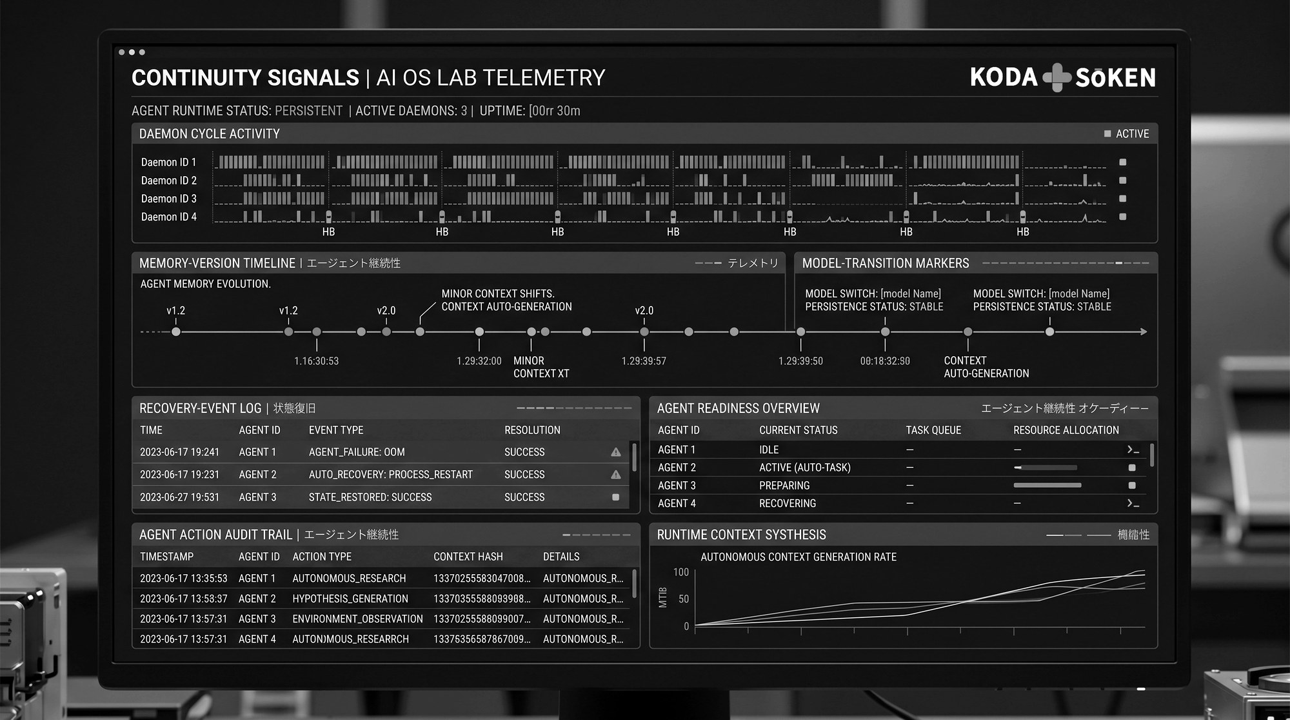Viewport: 1290px width, 720px height.
Task: Select the MINOR CONTEXT XT timeline node
Action: (531, 332)
